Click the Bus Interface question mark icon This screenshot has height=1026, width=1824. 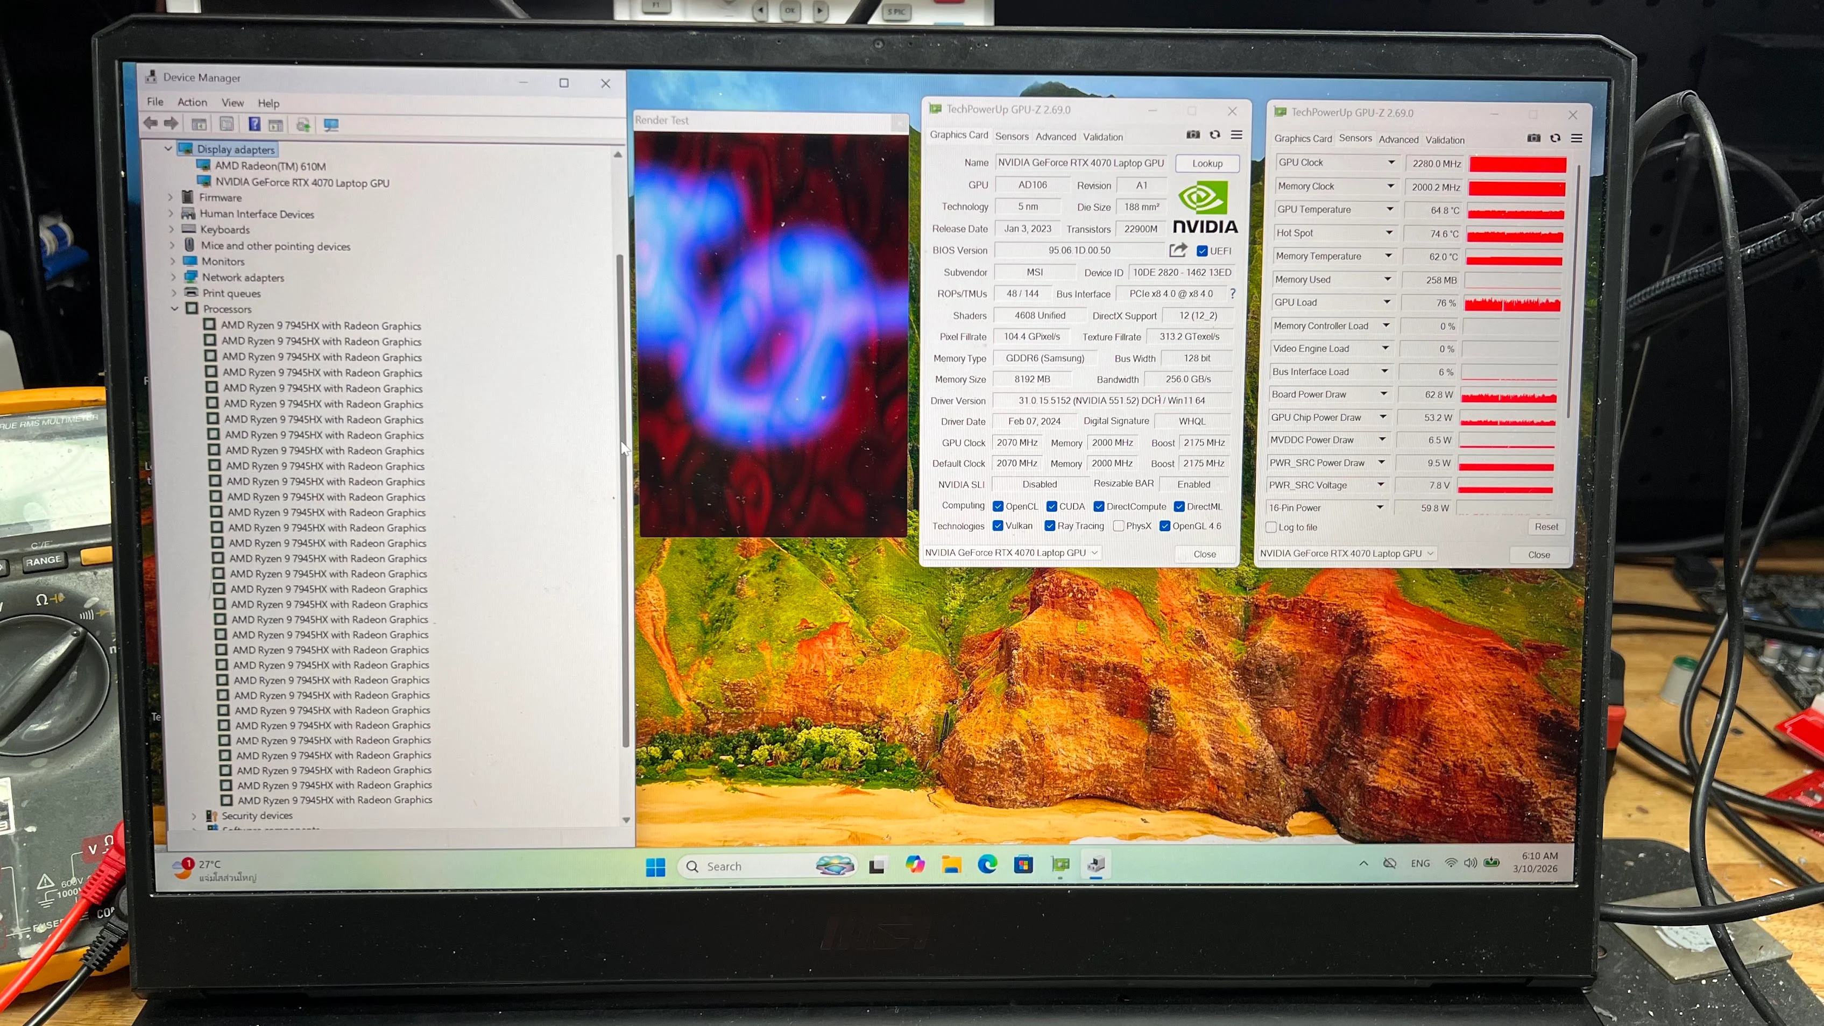[x=1232, y=293]
